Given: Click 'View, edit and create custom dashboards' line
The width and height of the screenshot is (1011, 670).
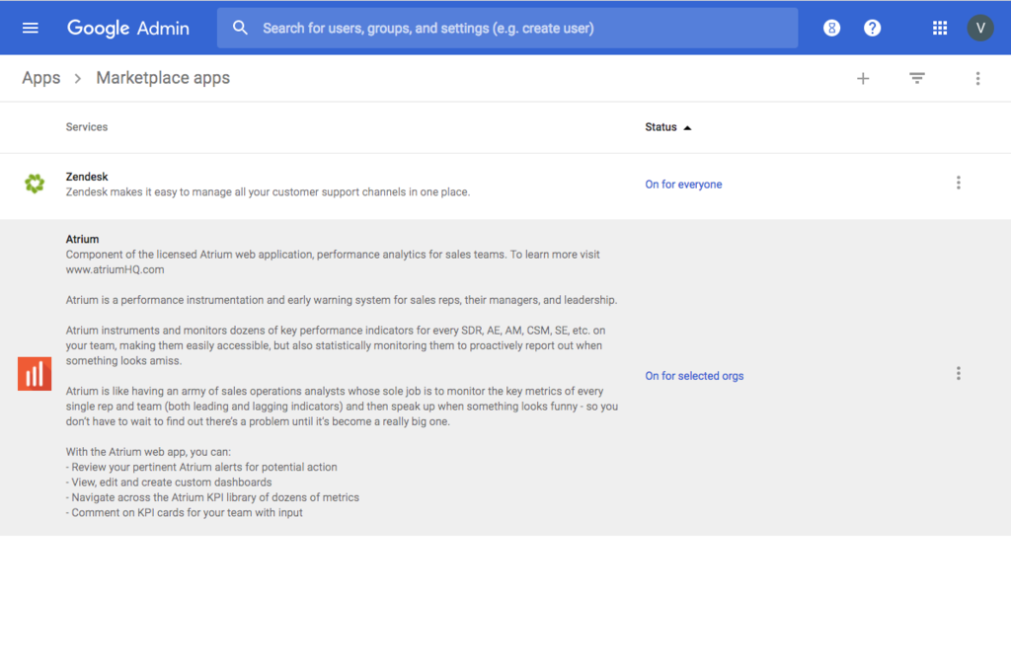Looking at the screenshot, I should (168, 483).
